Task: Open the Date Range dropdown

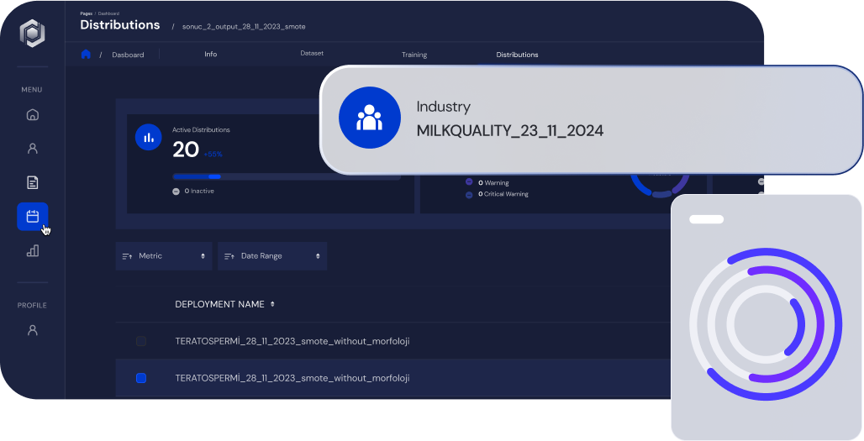Action: point(272,256)
